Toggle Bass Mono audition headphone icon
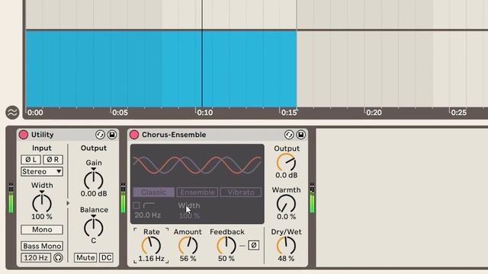This screenshot has width=488, height=274. pos(58,257)
